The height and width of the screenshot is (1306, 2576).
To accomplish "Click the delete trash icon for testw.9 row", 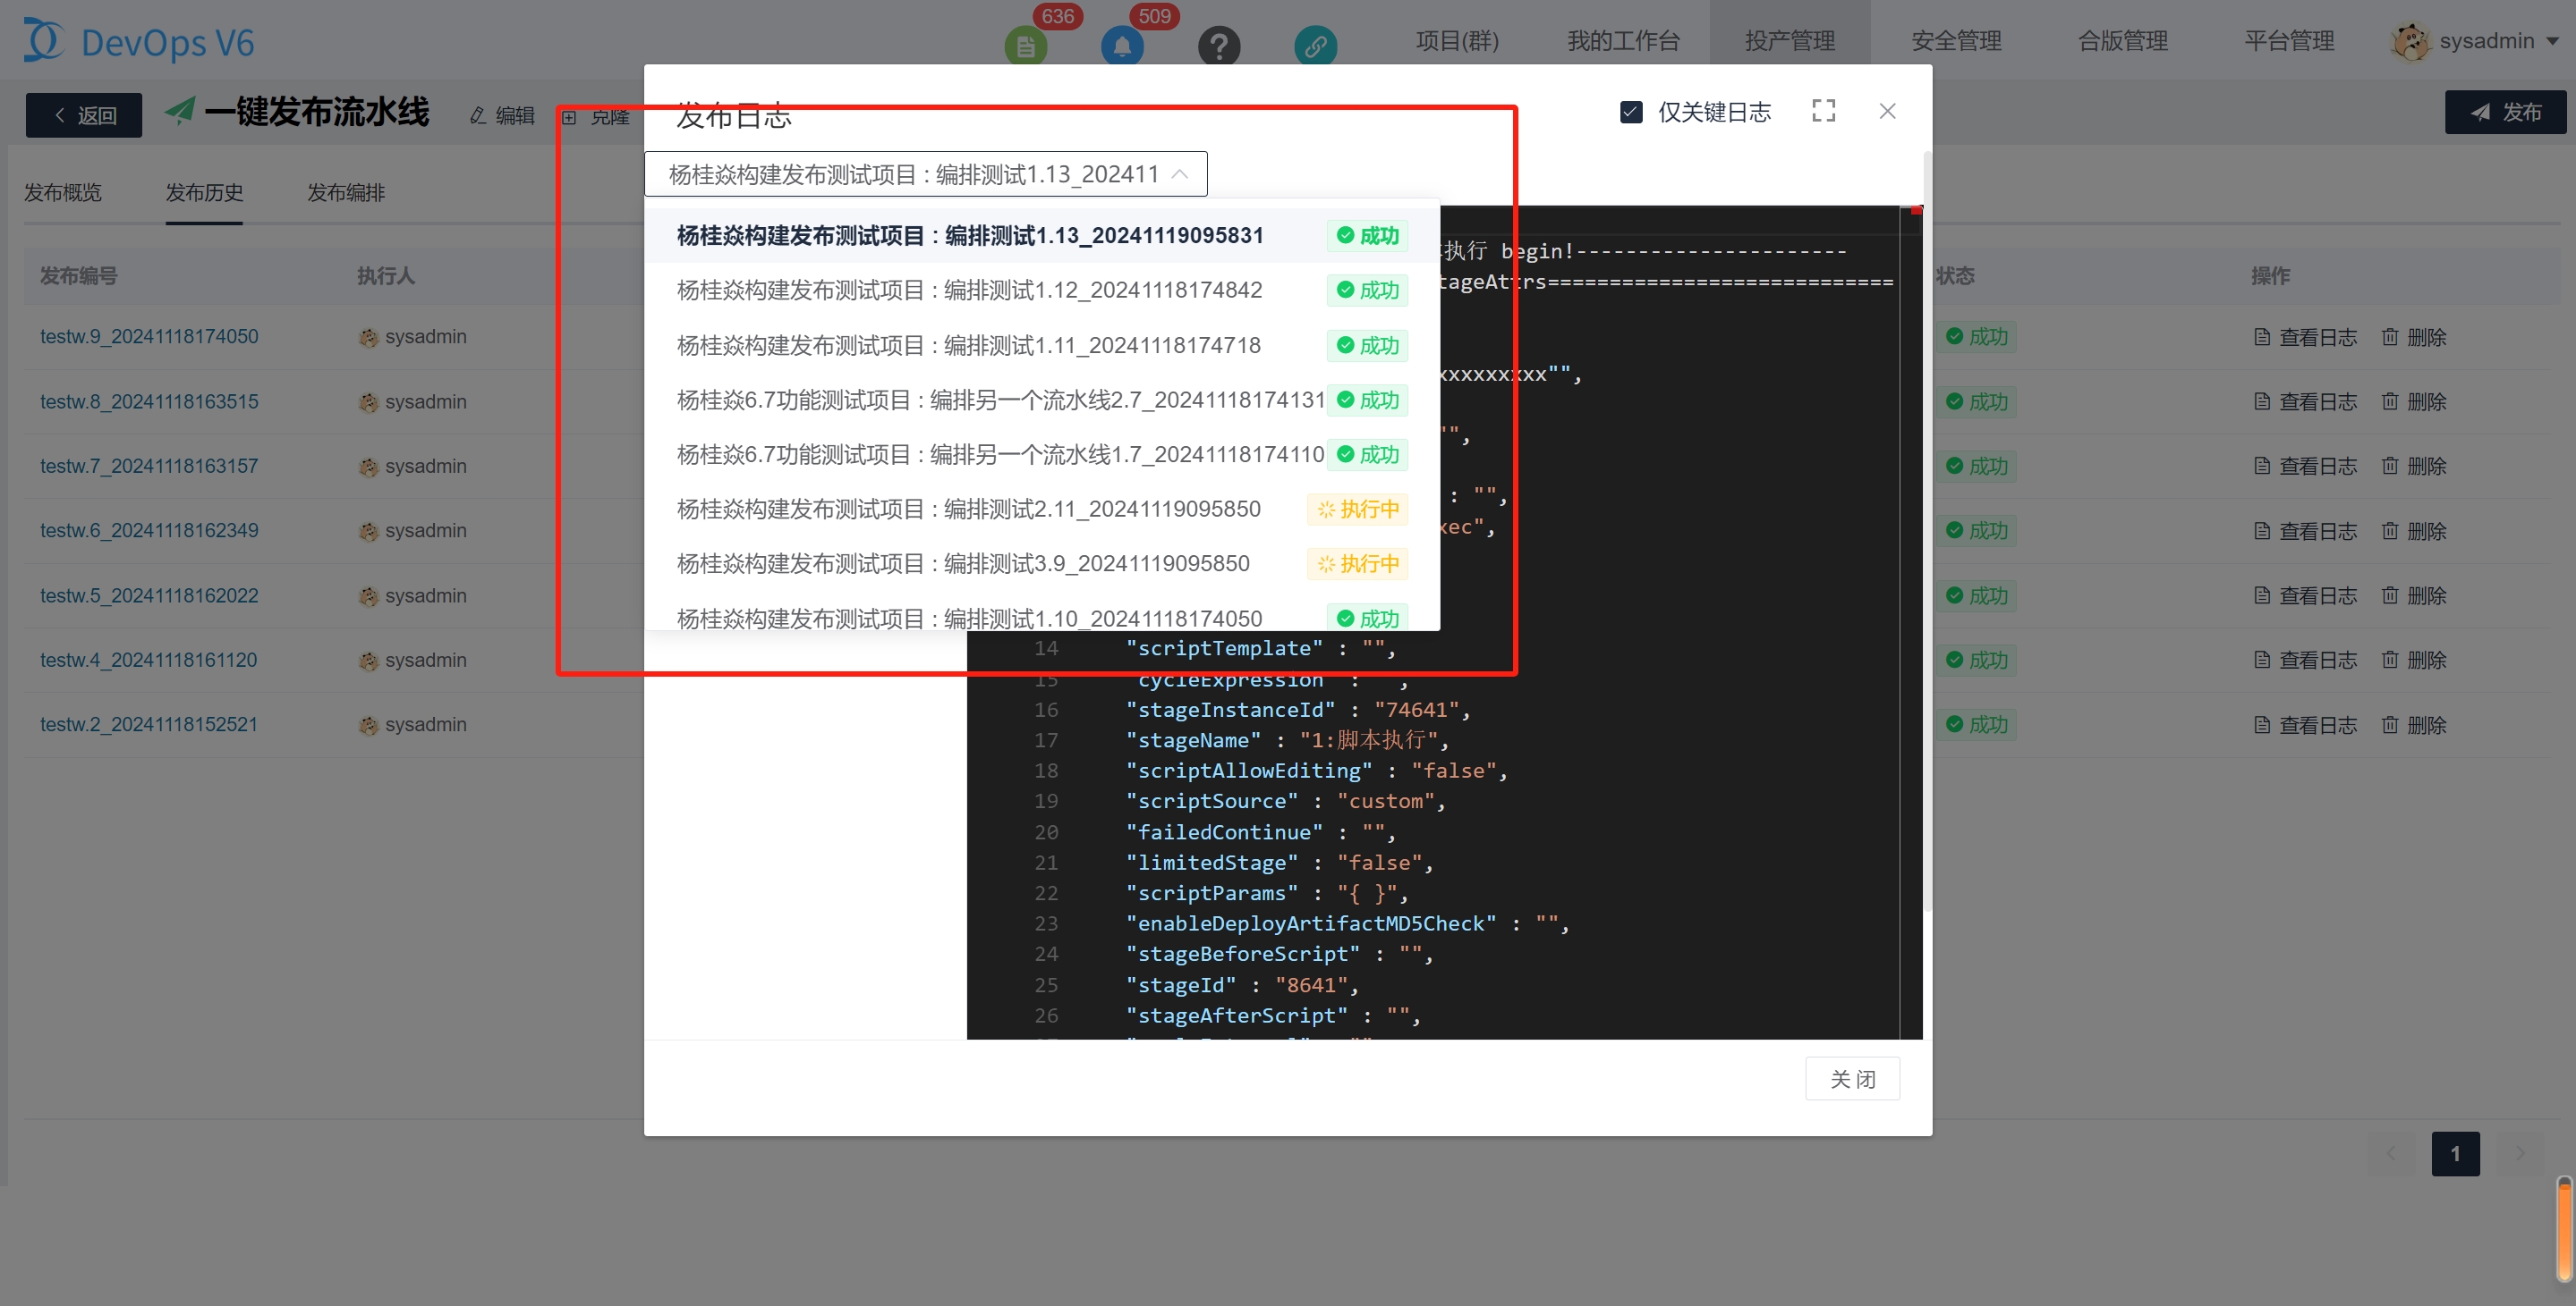I will [x=2389, y=337].
